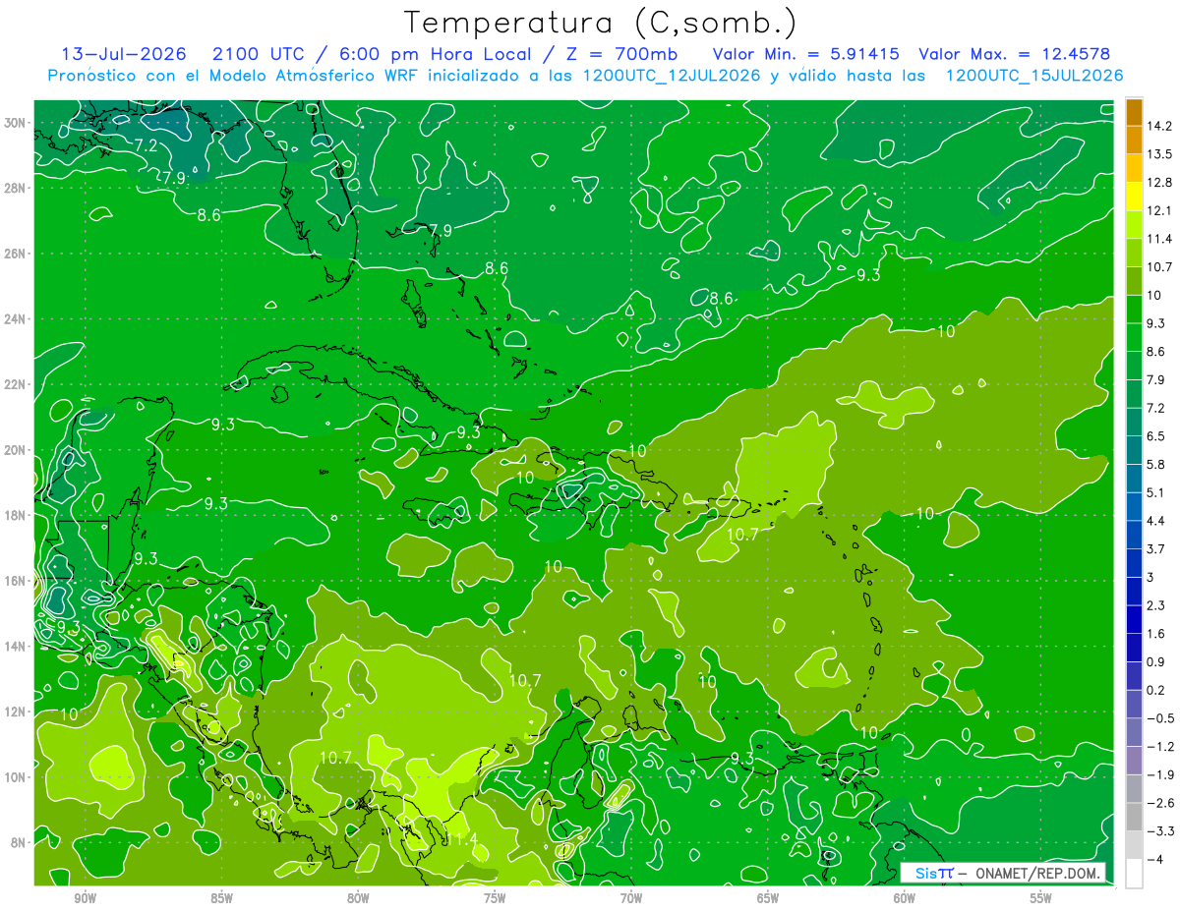Click the 11.4 contour label on the map
This screenshot has width=1180, height=911.
tap(460, 838)
